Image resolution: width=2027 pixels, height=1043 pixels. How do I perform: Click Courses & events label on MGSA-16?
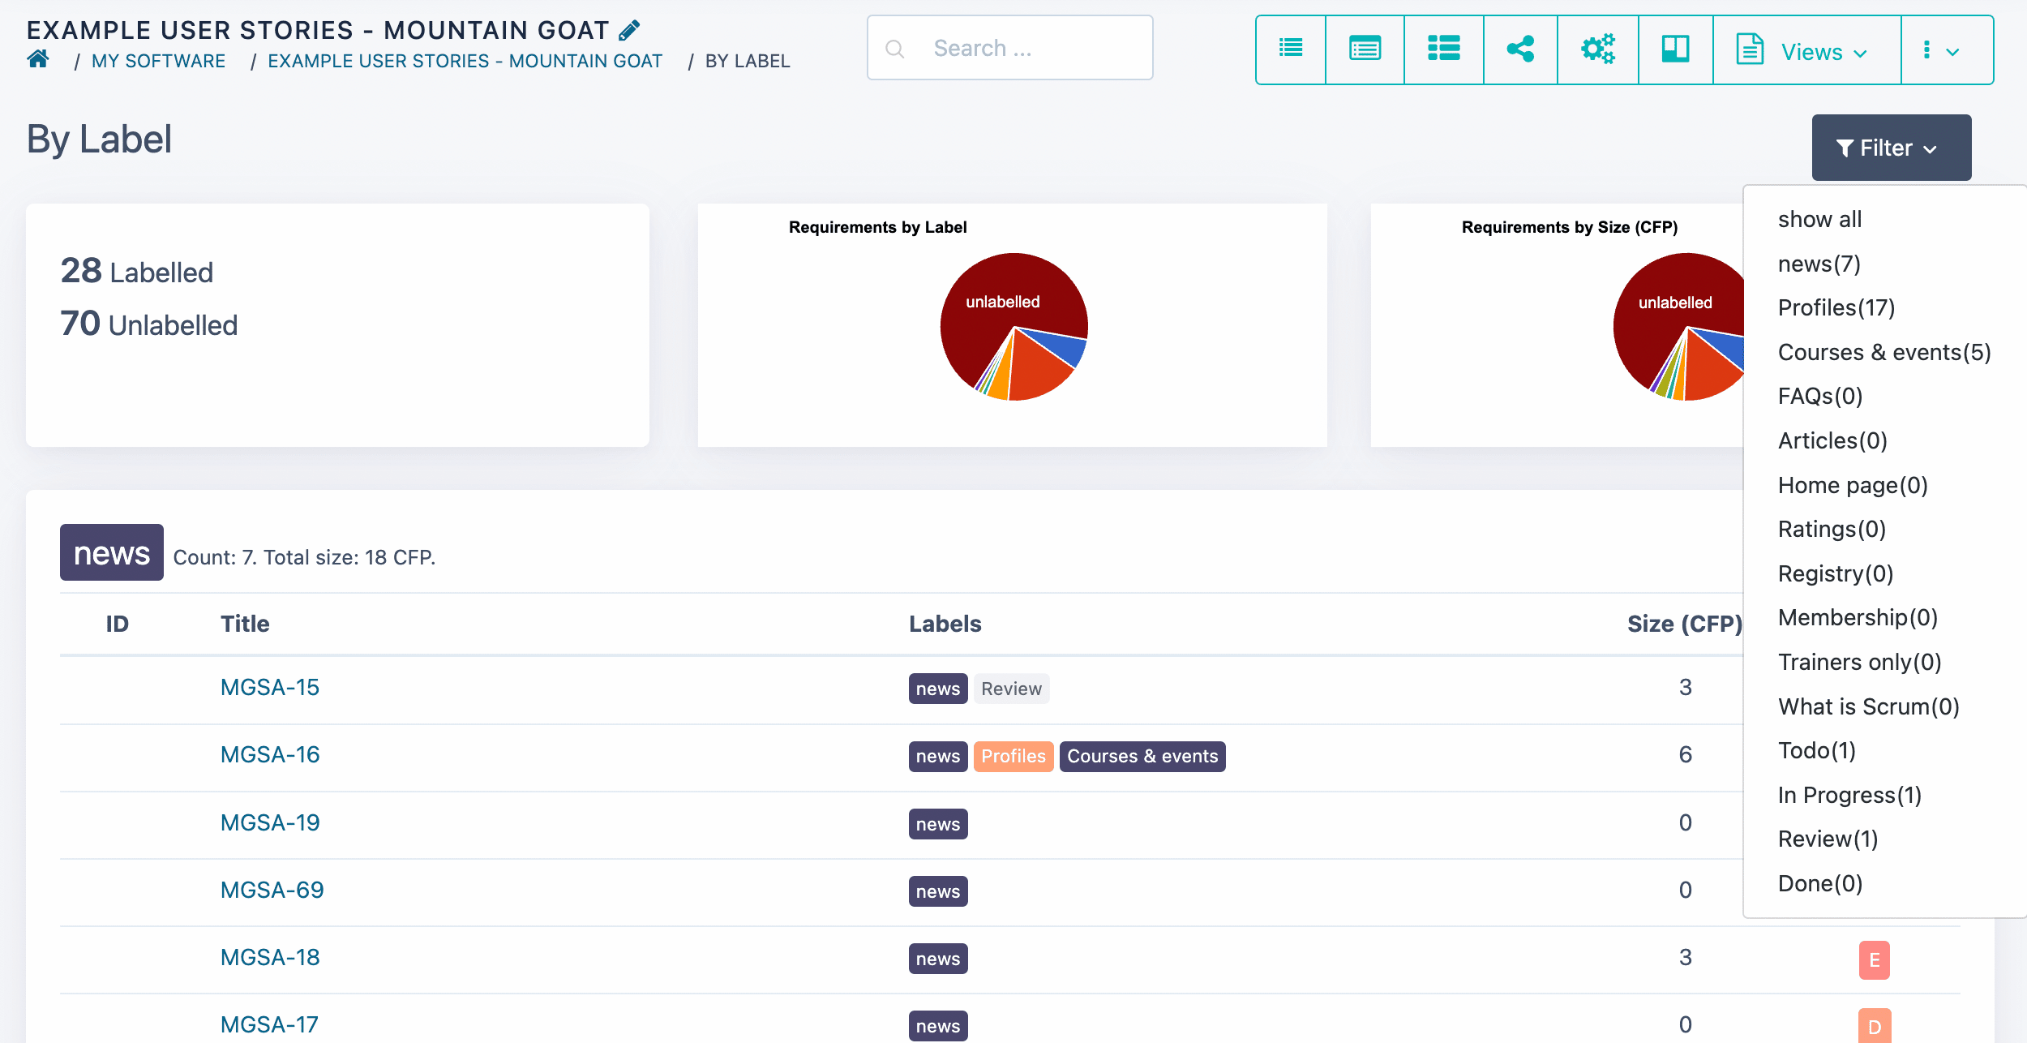pos(1142,756)
